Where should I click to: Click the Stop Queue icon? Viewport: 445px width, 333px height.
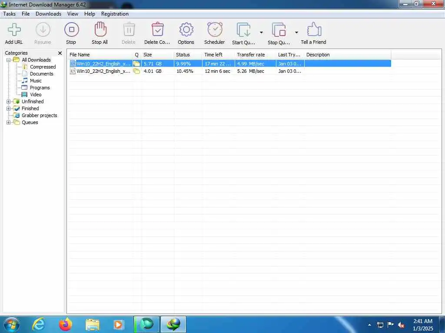click(279, 30)
